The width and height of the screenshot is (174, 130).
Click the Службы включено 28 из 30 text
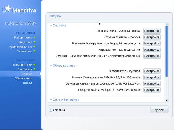pos(98,56)
